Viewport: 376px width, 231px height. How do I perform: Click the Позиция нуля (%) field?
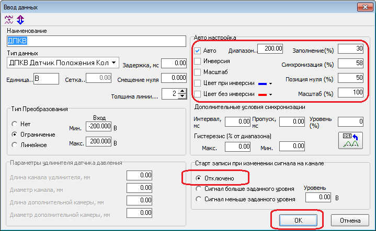350,78
